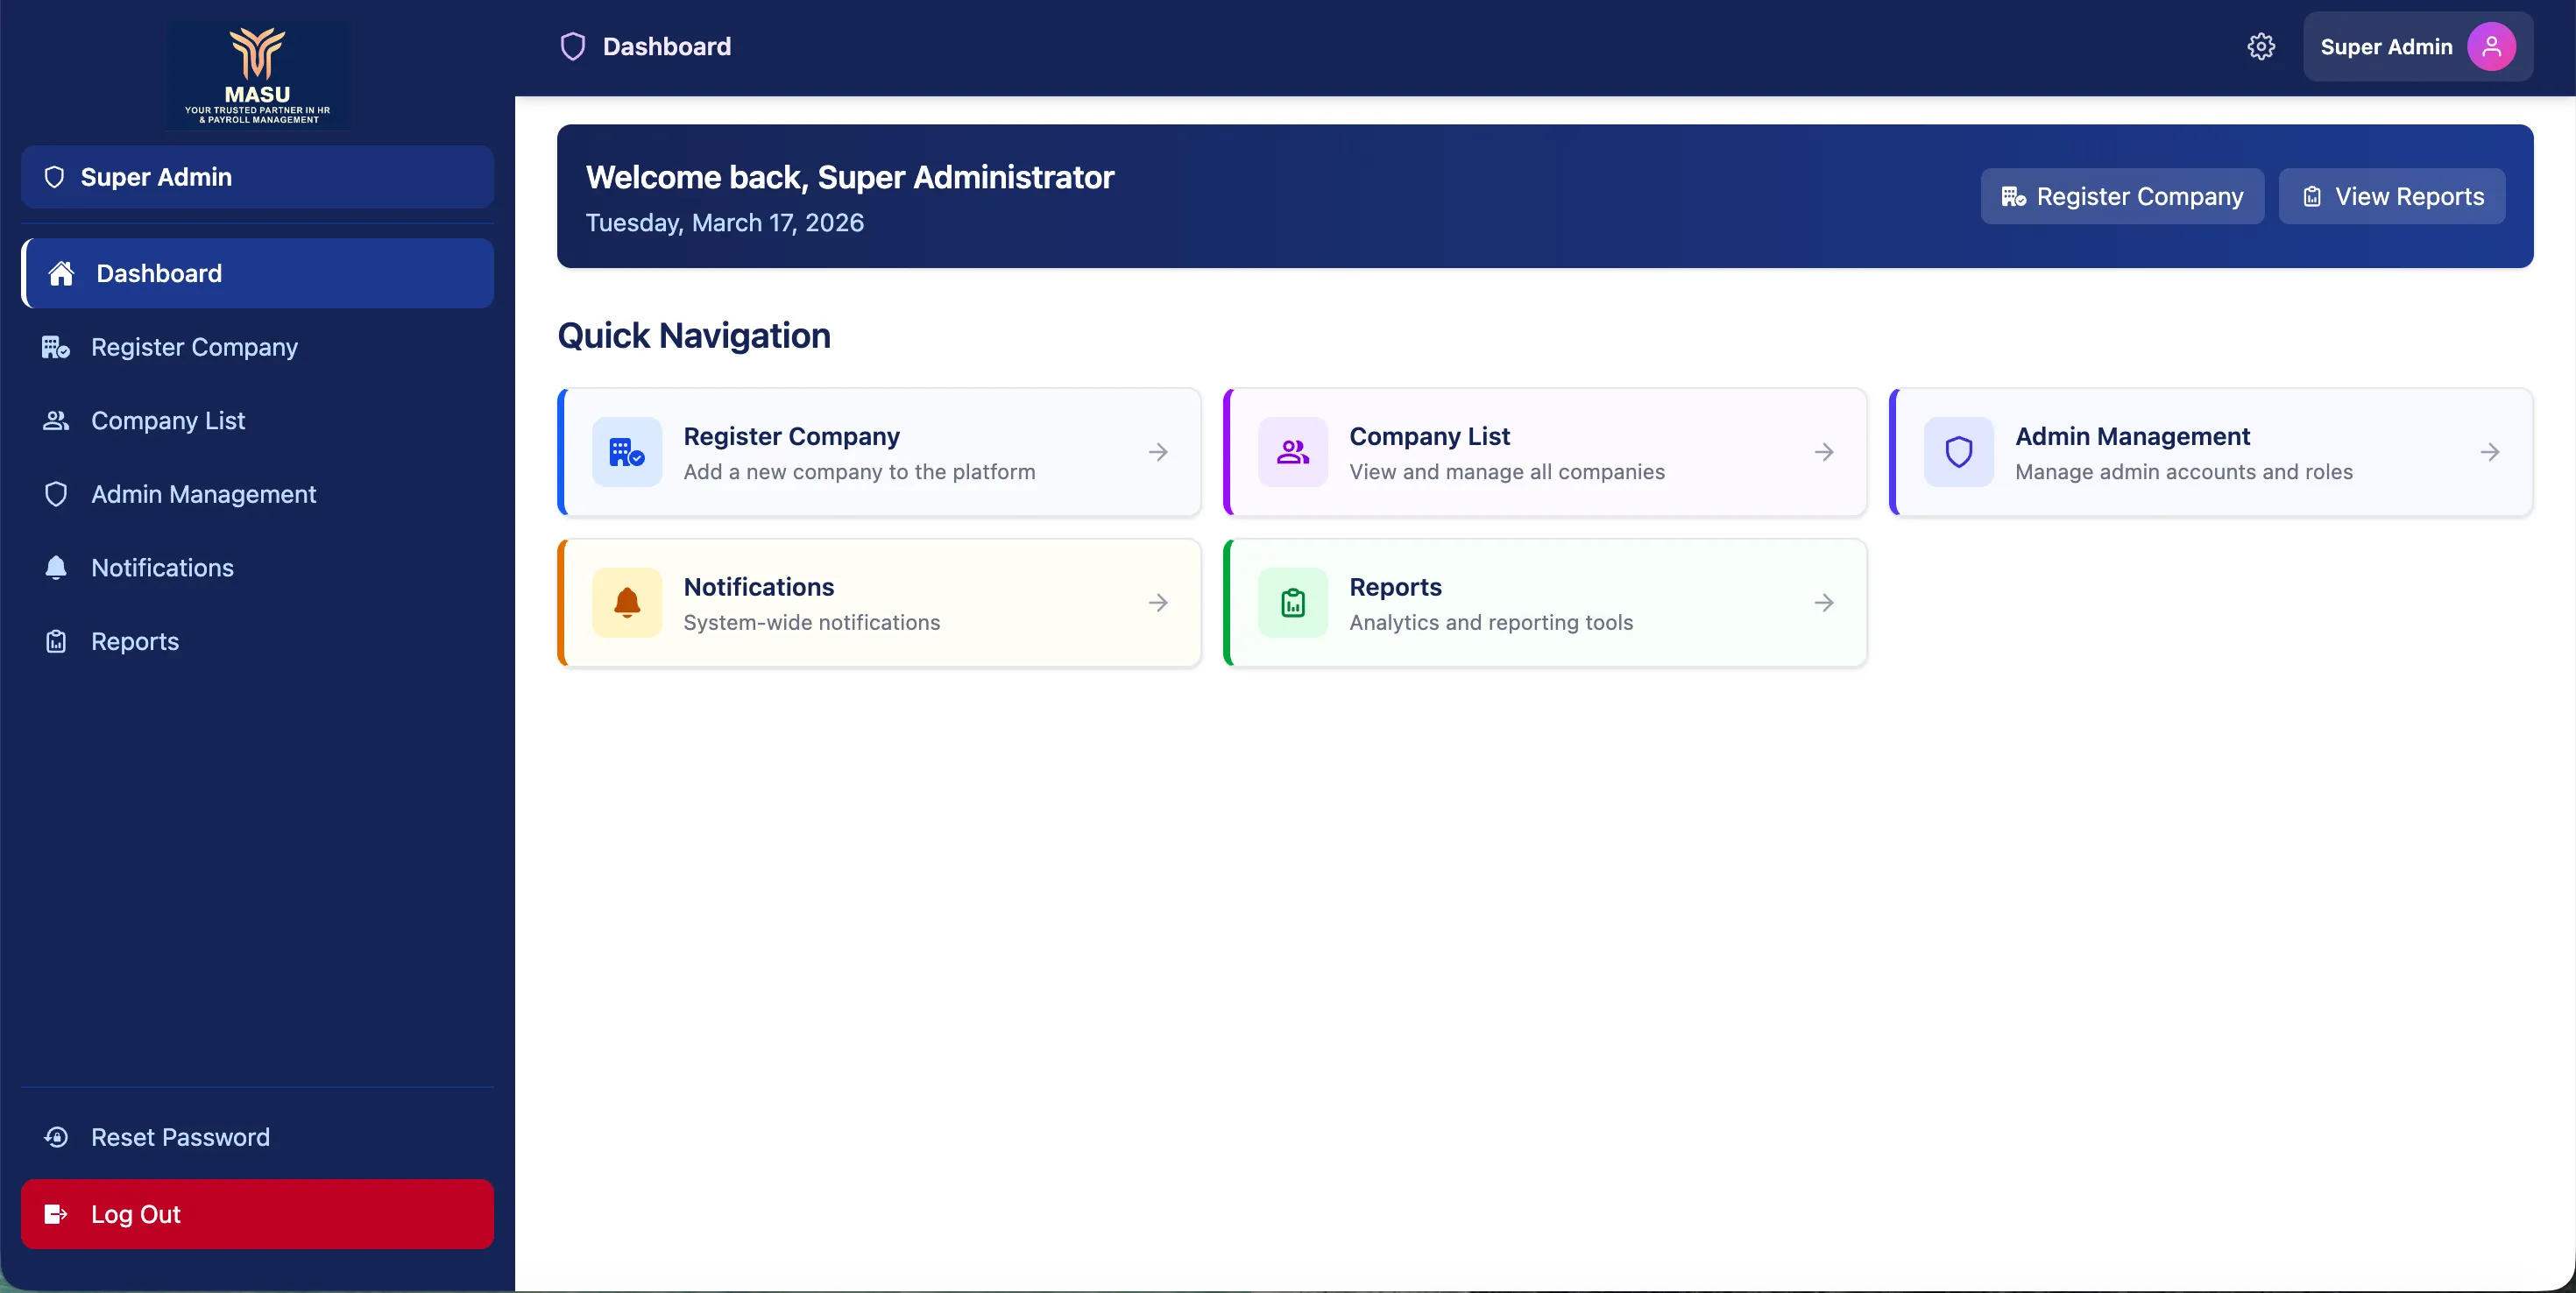The image size is (2576, 1293).
Task: Click the green clipboard icon on Reports card
Action: tap(1293, 603)
